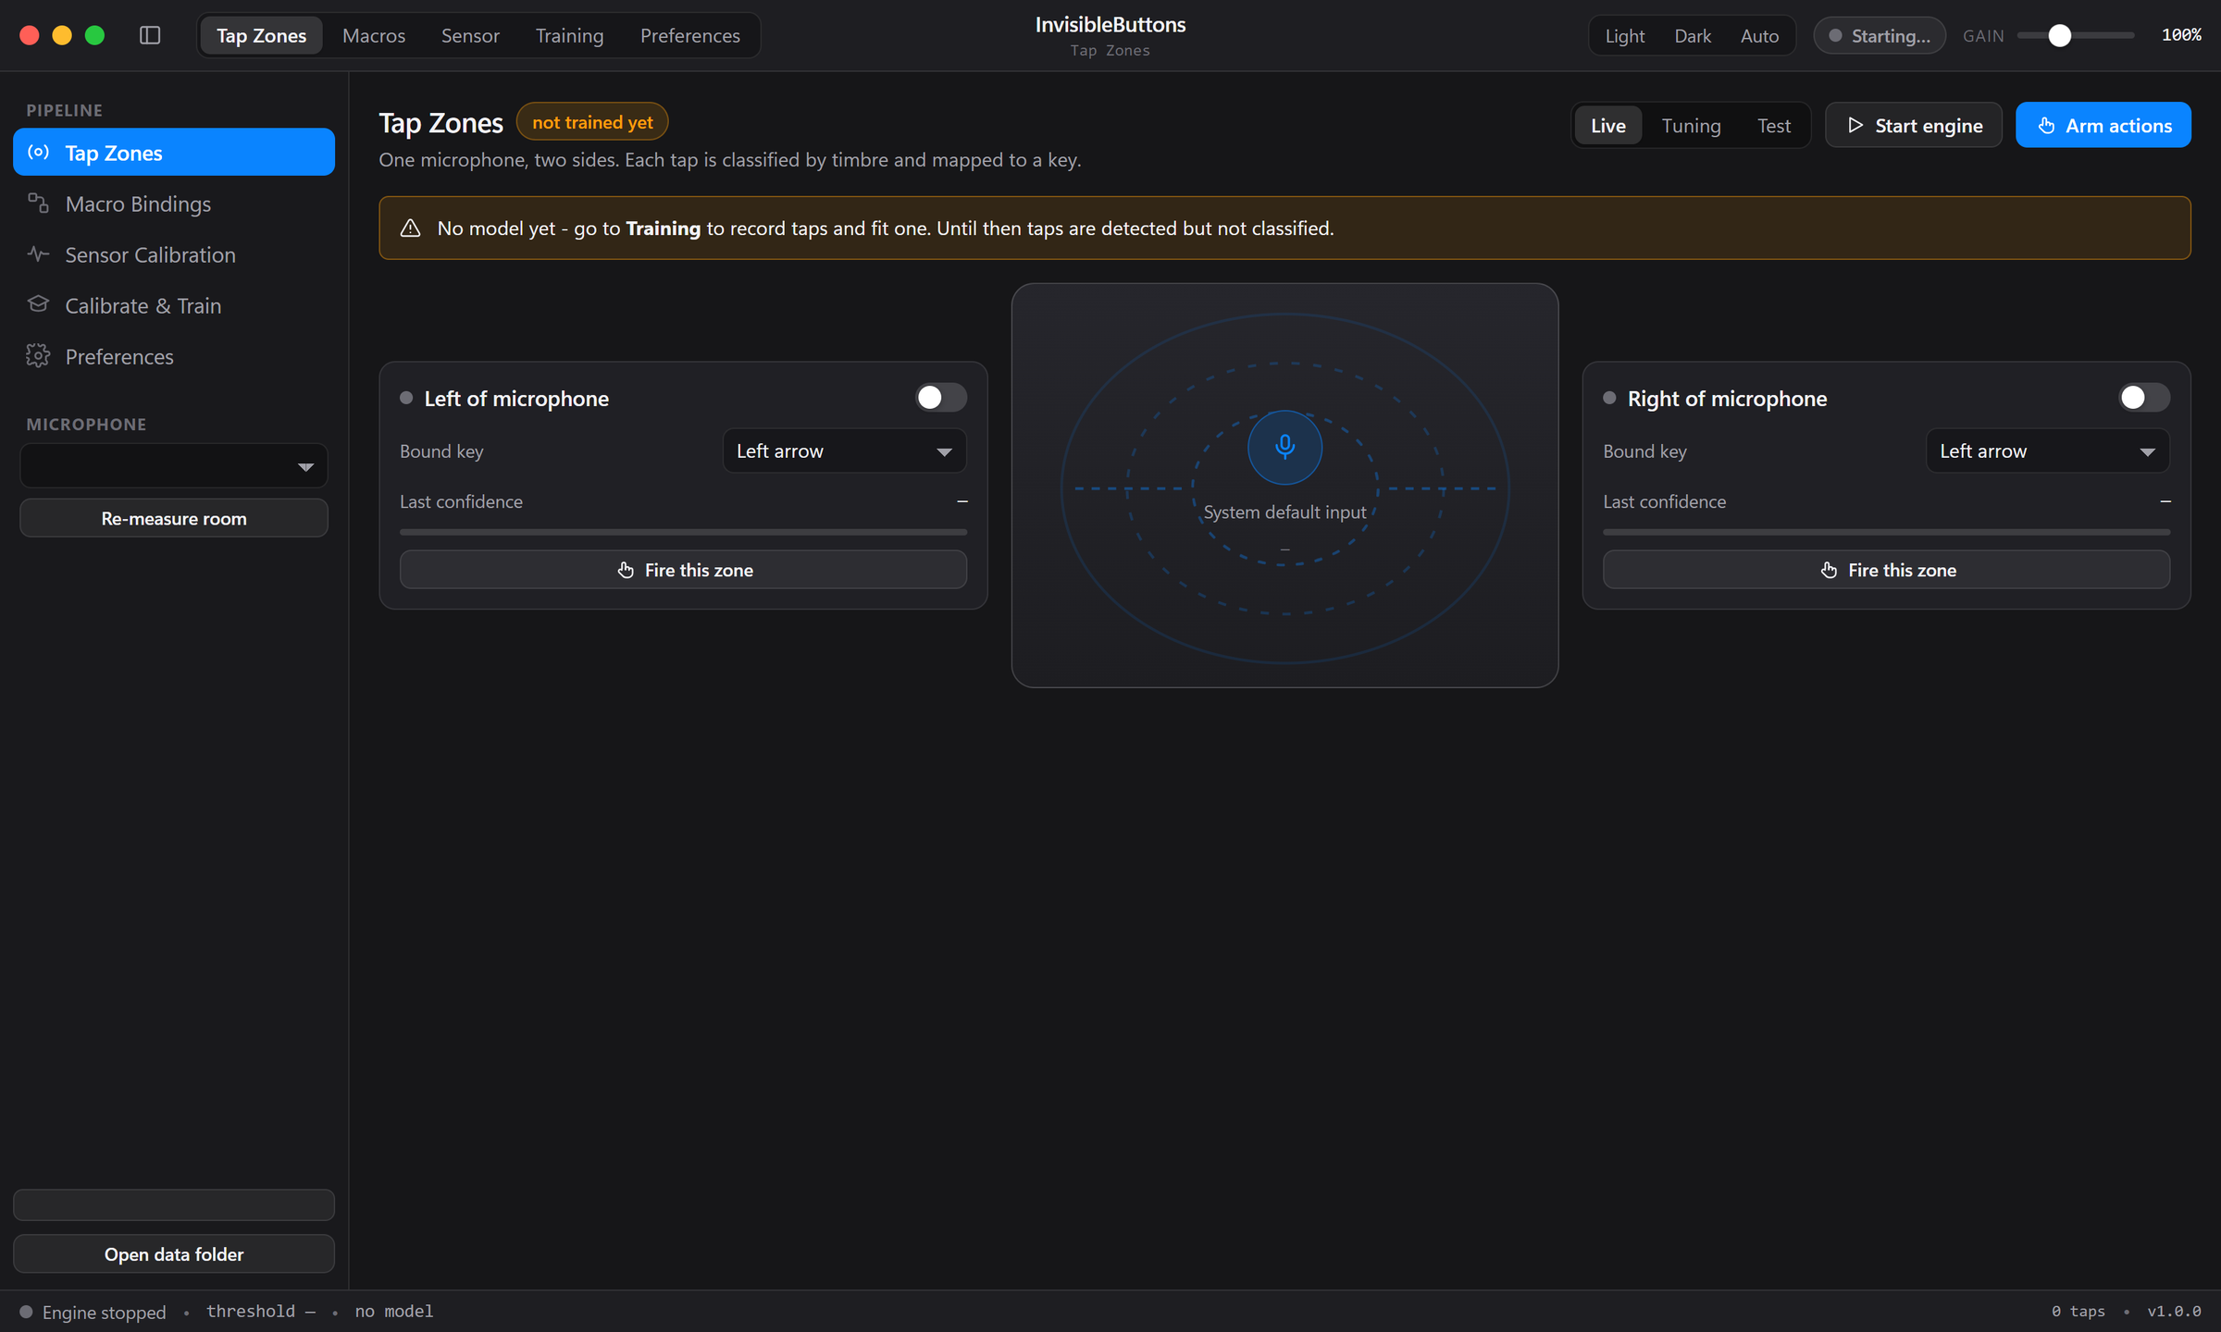Click the InvisibleButtons window title
The image size is (2221, 1332).
pos(1110,25)
